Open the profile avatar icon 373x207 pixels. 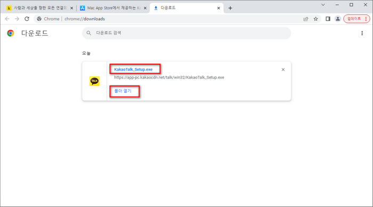click(x=337, y=19)
